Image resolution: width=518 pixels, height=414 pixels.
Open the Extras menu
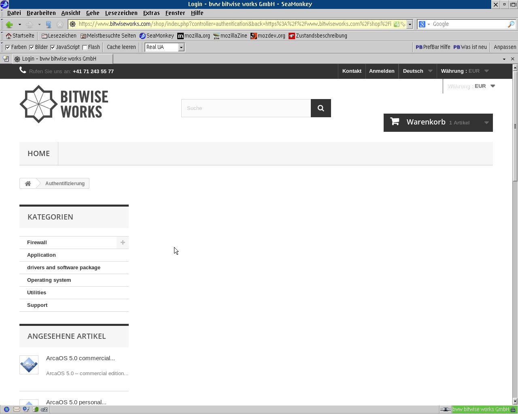pos(151,13)
